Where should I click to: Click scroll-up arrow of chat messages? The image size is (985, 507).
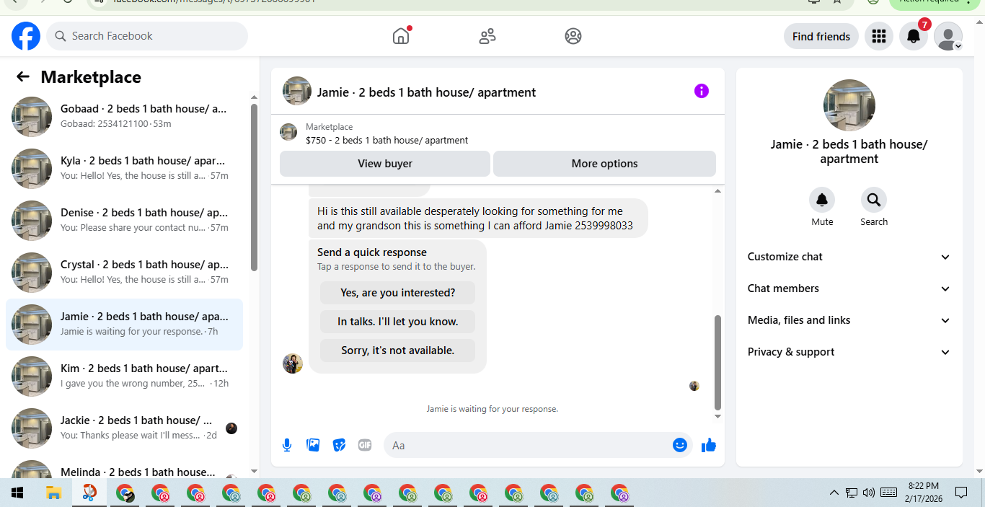pyautogui.click(x=717, y=191)
